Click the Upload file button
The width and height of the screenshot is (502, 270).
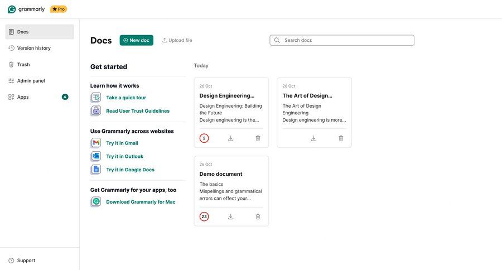177,40
